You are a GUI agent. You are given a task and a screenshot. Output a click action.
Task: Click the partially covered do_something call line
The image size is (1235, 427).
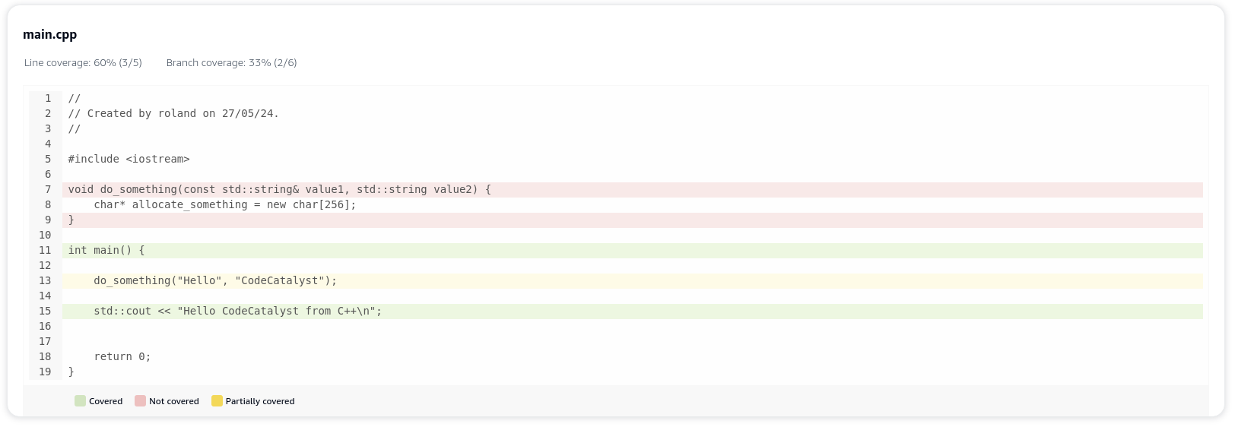pyautogui.click(x=215, y=281)
